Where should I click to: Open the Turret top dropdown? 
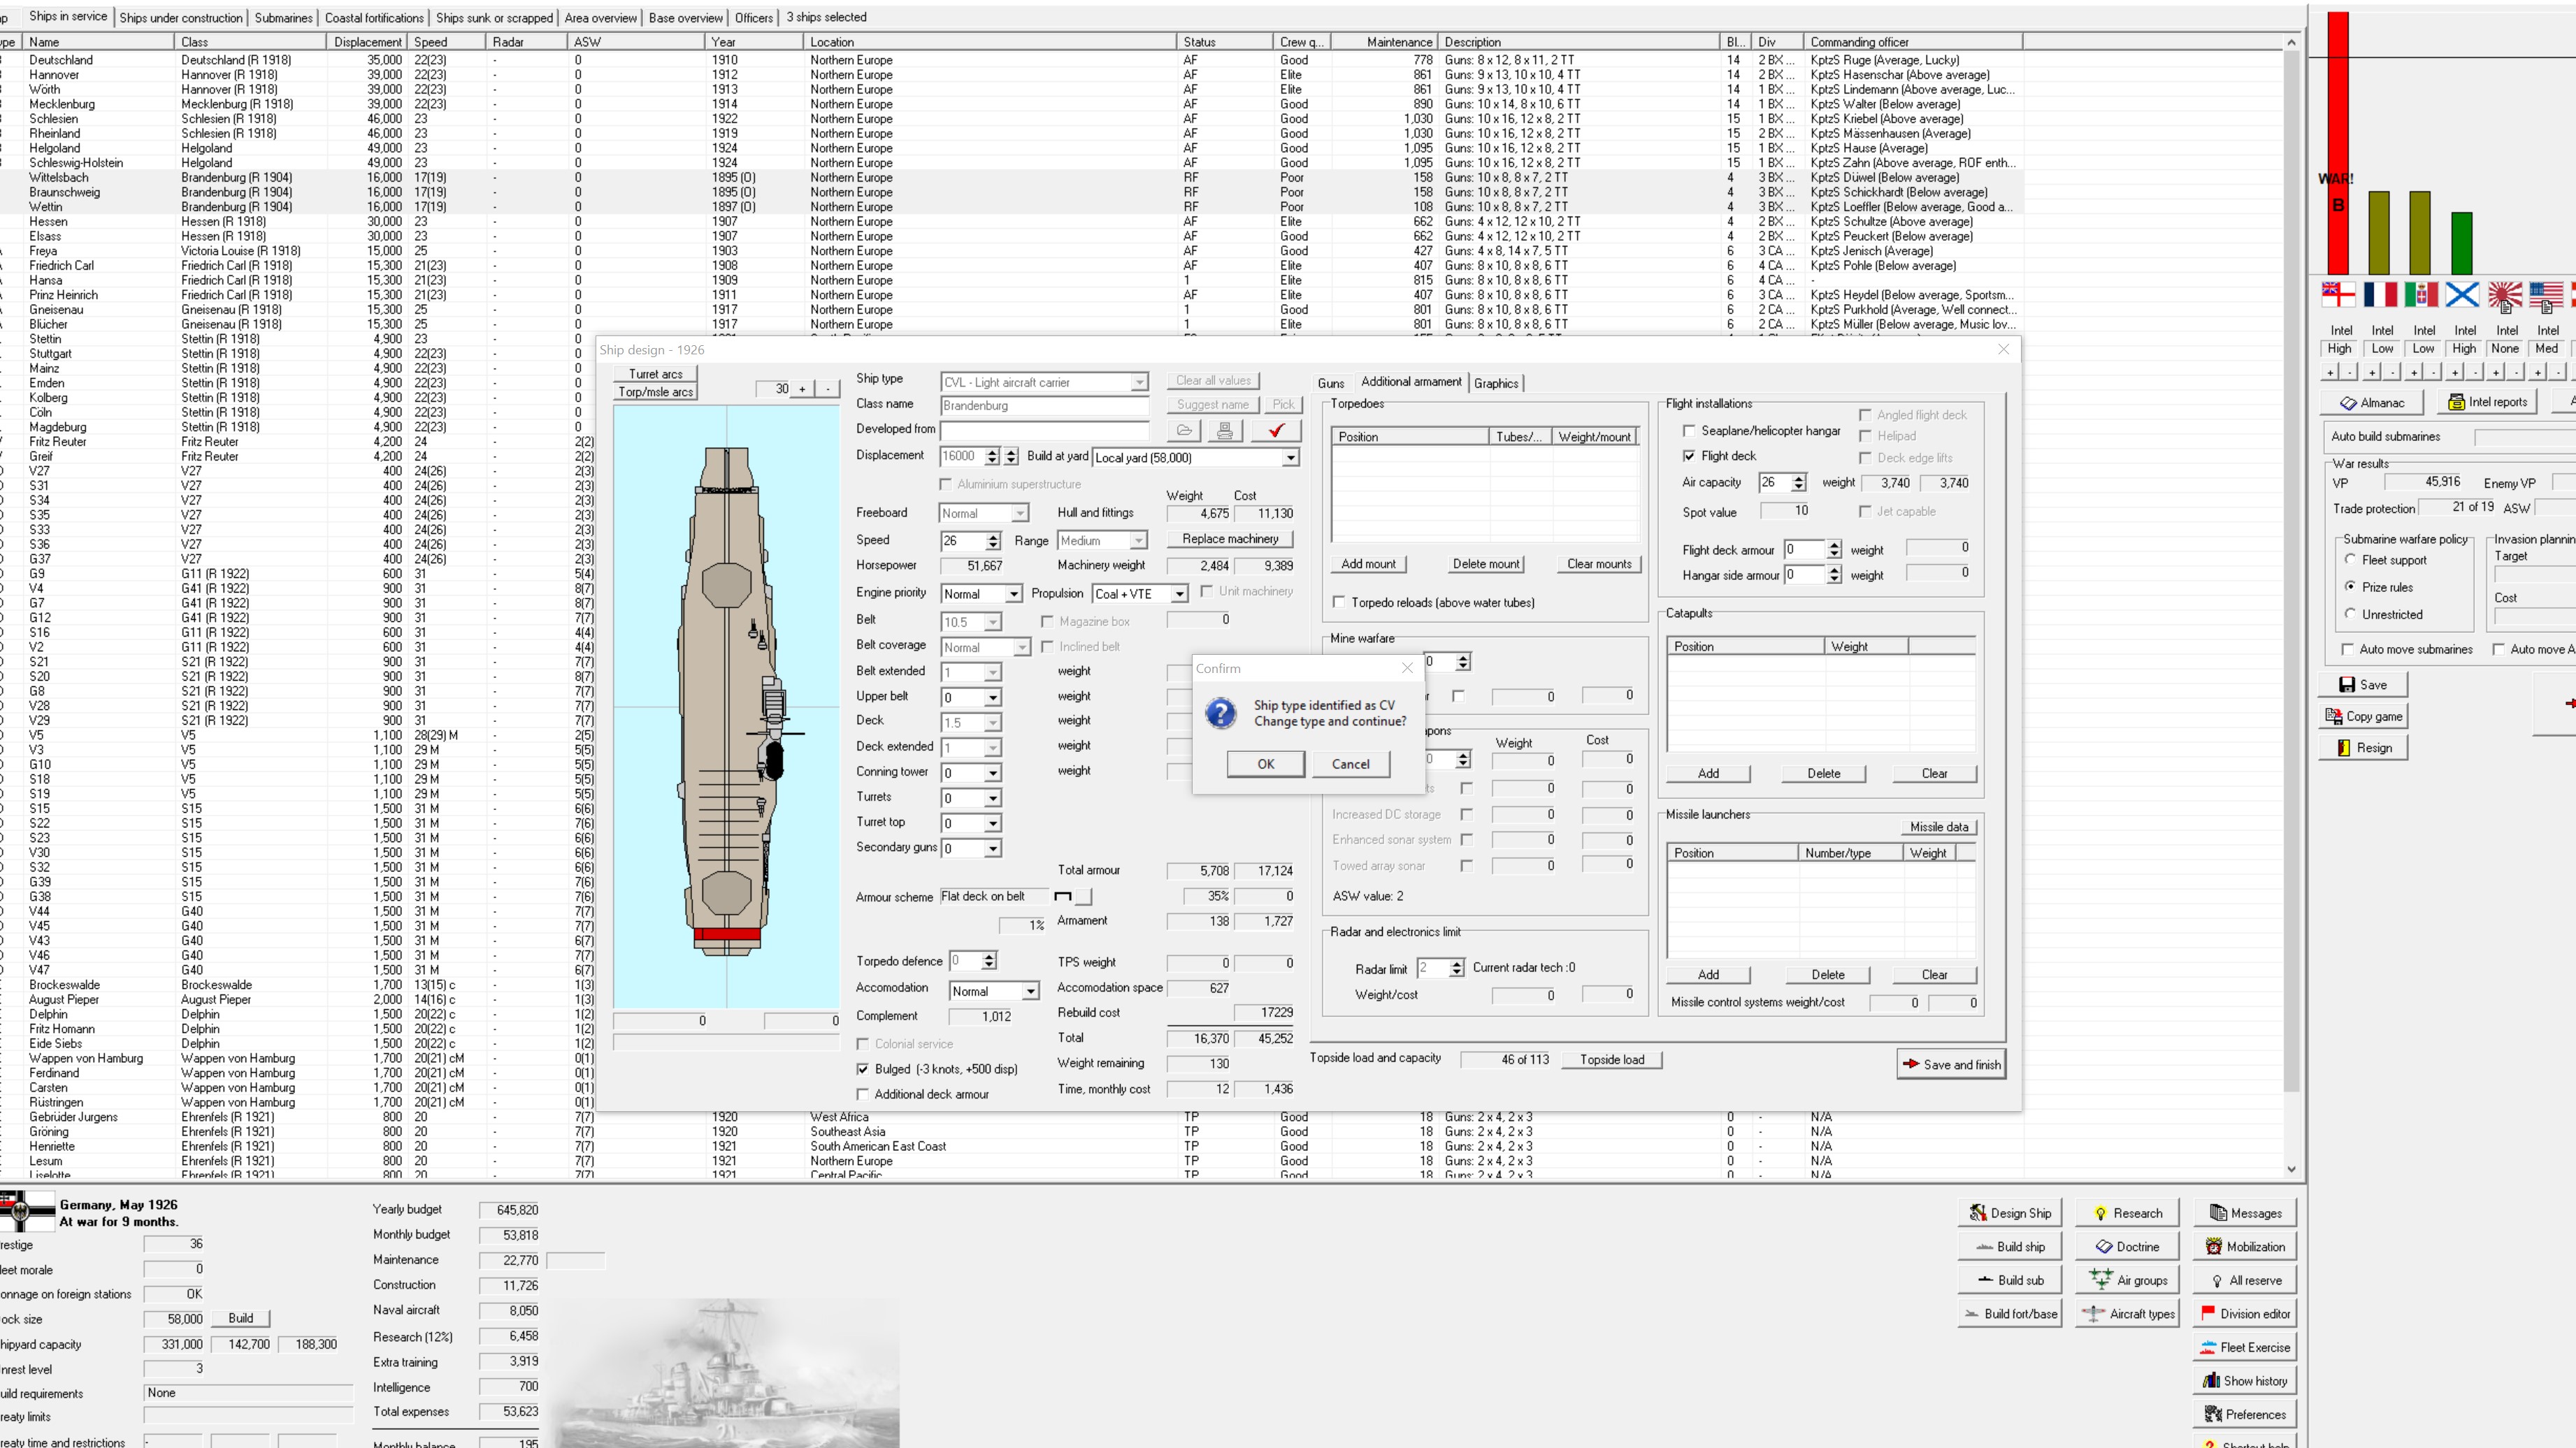[x=993, y=824]
